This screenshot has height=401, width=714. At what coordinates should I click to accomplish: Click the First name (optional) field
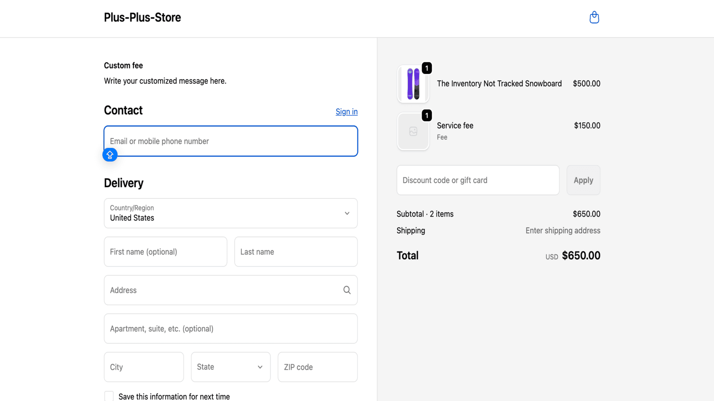[166, 252]
